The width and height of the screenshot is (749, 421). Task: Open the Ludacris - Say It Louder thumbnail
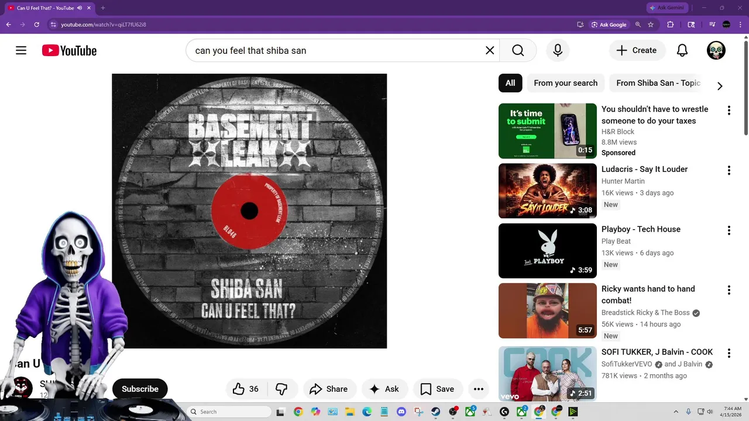(x=548, y=191)
